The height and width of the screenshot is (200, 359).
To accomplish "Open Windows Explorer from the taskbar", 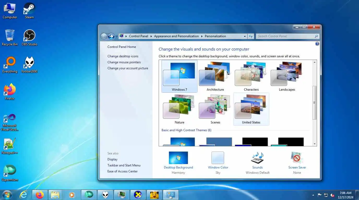I will [55, 195].
